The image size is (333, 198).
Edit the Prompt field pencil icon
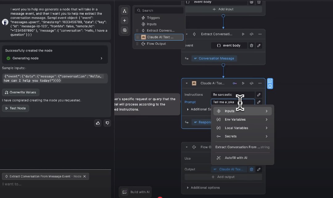point(259,102)
